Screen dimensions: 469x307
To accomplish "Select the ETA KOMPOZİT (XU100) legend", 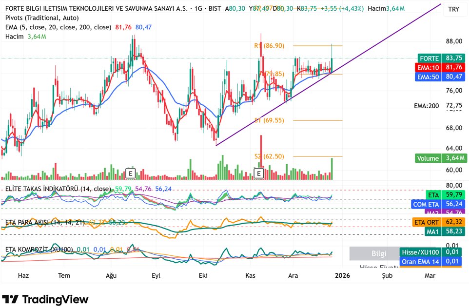I will 39,249.
